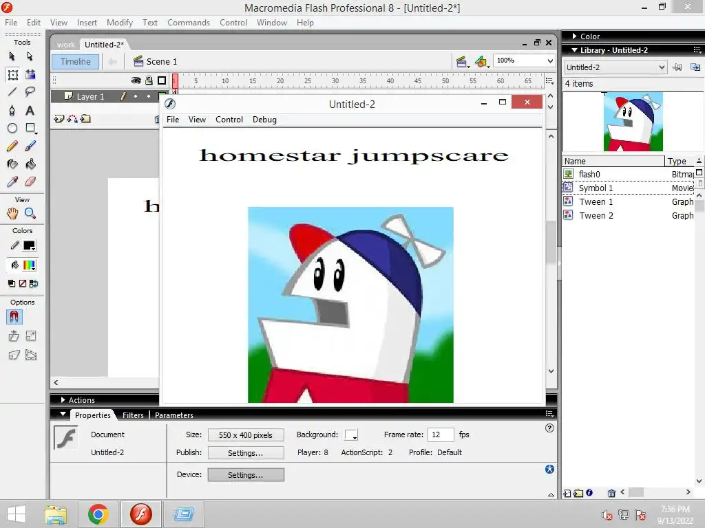Toggle lock all layers padlock icon

[149, 80]
